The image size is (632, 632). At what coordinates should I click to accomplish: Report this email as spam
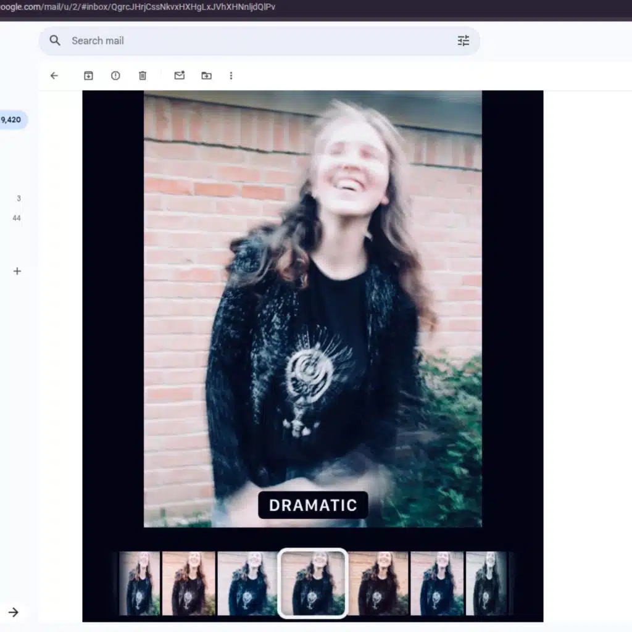(x=115, y=75)
